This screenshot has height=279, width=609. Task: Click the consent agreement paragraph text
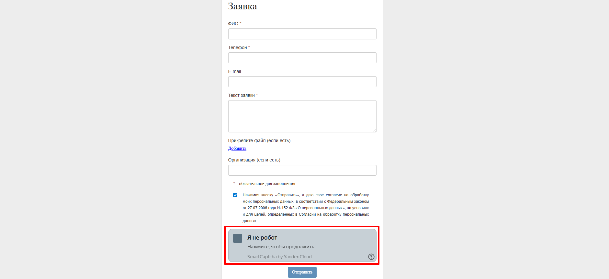click(x=305, y=208)
